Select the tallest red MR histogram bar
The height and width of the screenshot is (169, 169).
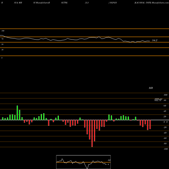point(92,134)
